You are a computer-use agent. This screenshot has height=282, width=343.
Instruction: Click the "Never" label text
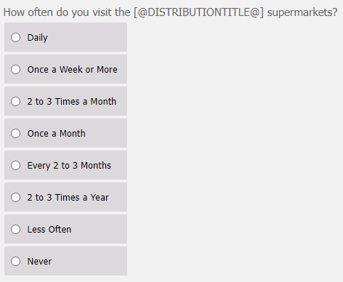coord(39,262)
